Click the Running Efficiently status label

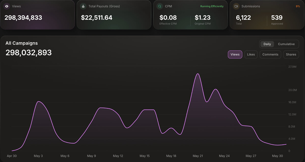point(212,6)
